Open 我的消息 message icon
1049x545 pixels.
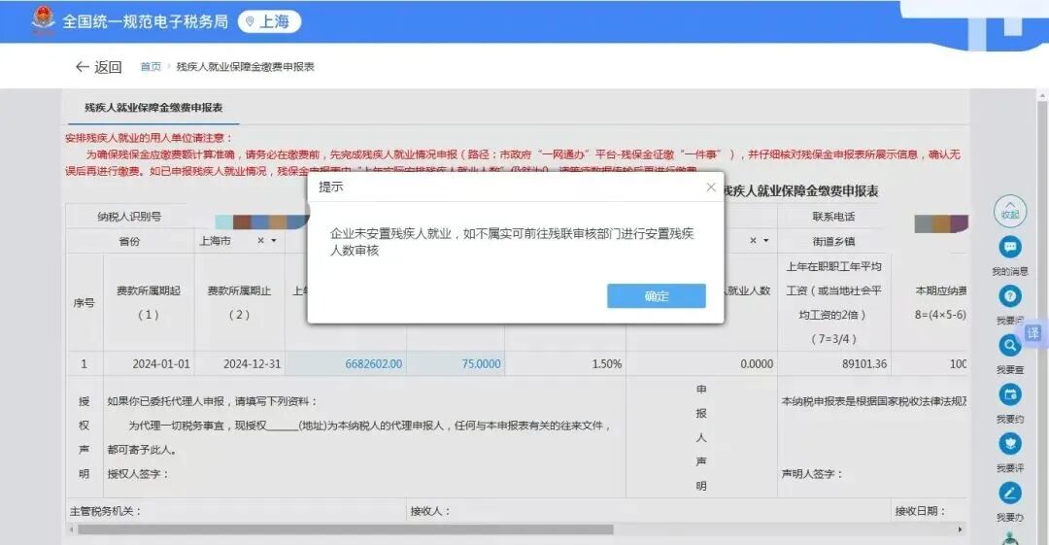pos(1009,247)
